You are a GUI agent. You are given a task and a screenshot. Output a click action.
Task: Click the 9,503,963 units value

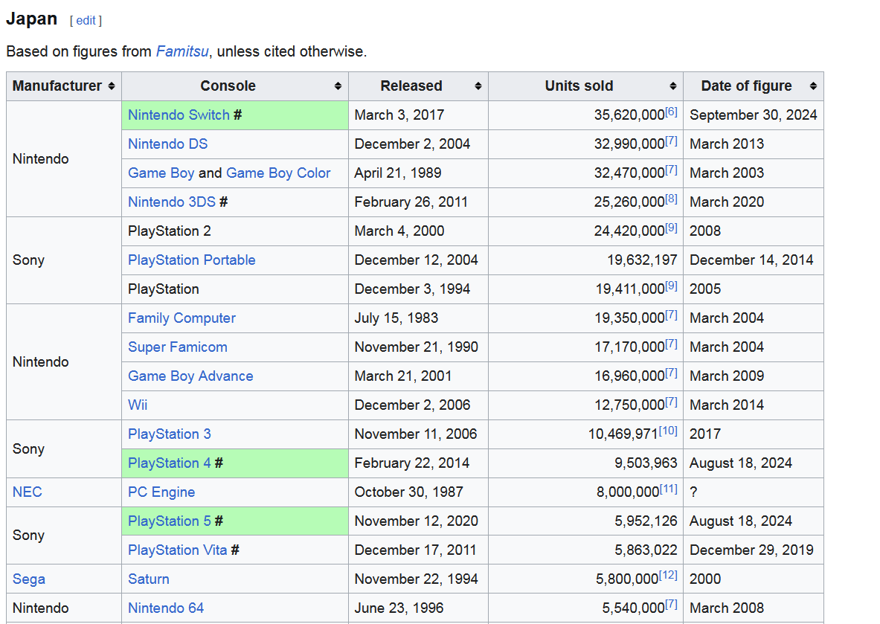click(646, 463)
